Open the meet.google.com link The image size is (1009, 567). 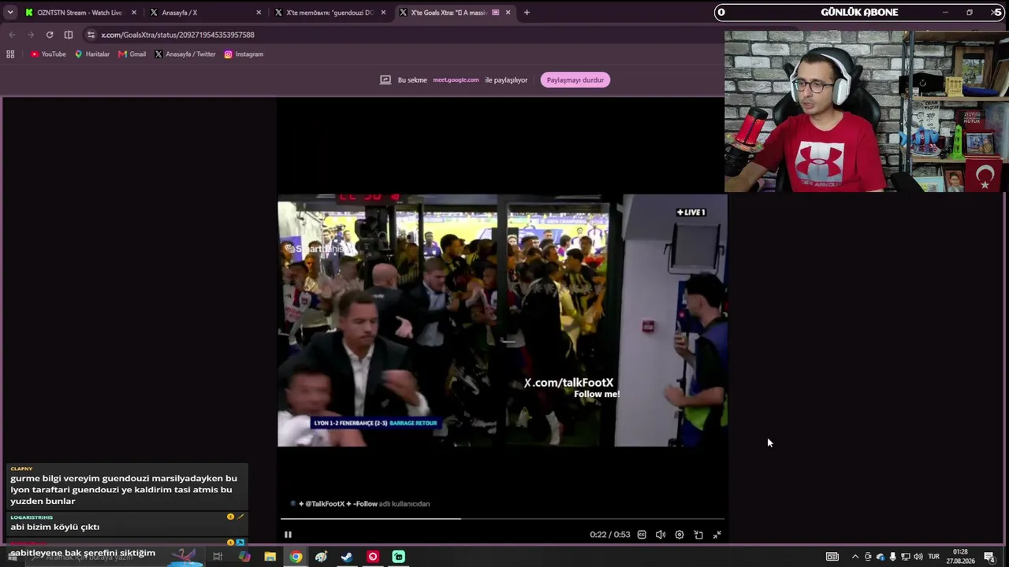click(456, 80)
